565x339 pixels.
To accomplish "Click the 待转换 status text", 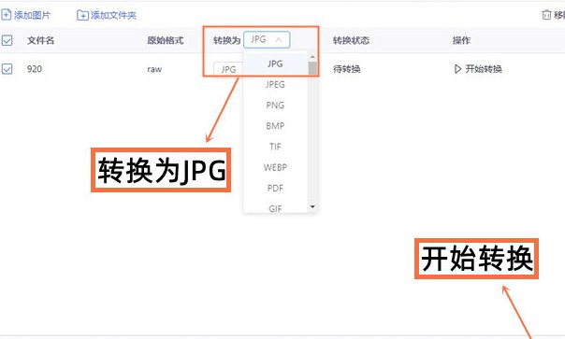I will 347,69.
